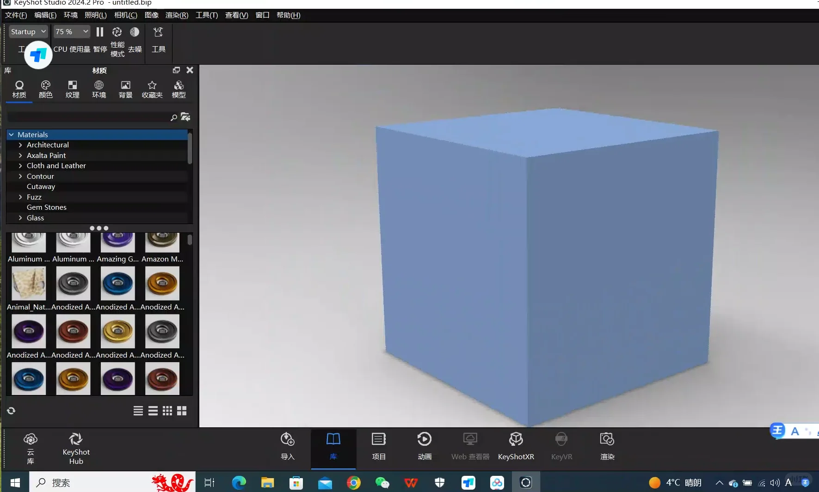The height and width of the screenshot is (492, 819).
Task: Click the library search field
Action: pyautogui.click(x=88, y=117)
